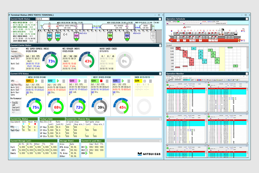Viewport: 259px width, 173px height.
Task: Click G02 green play status icon
Action: (58, 81)
